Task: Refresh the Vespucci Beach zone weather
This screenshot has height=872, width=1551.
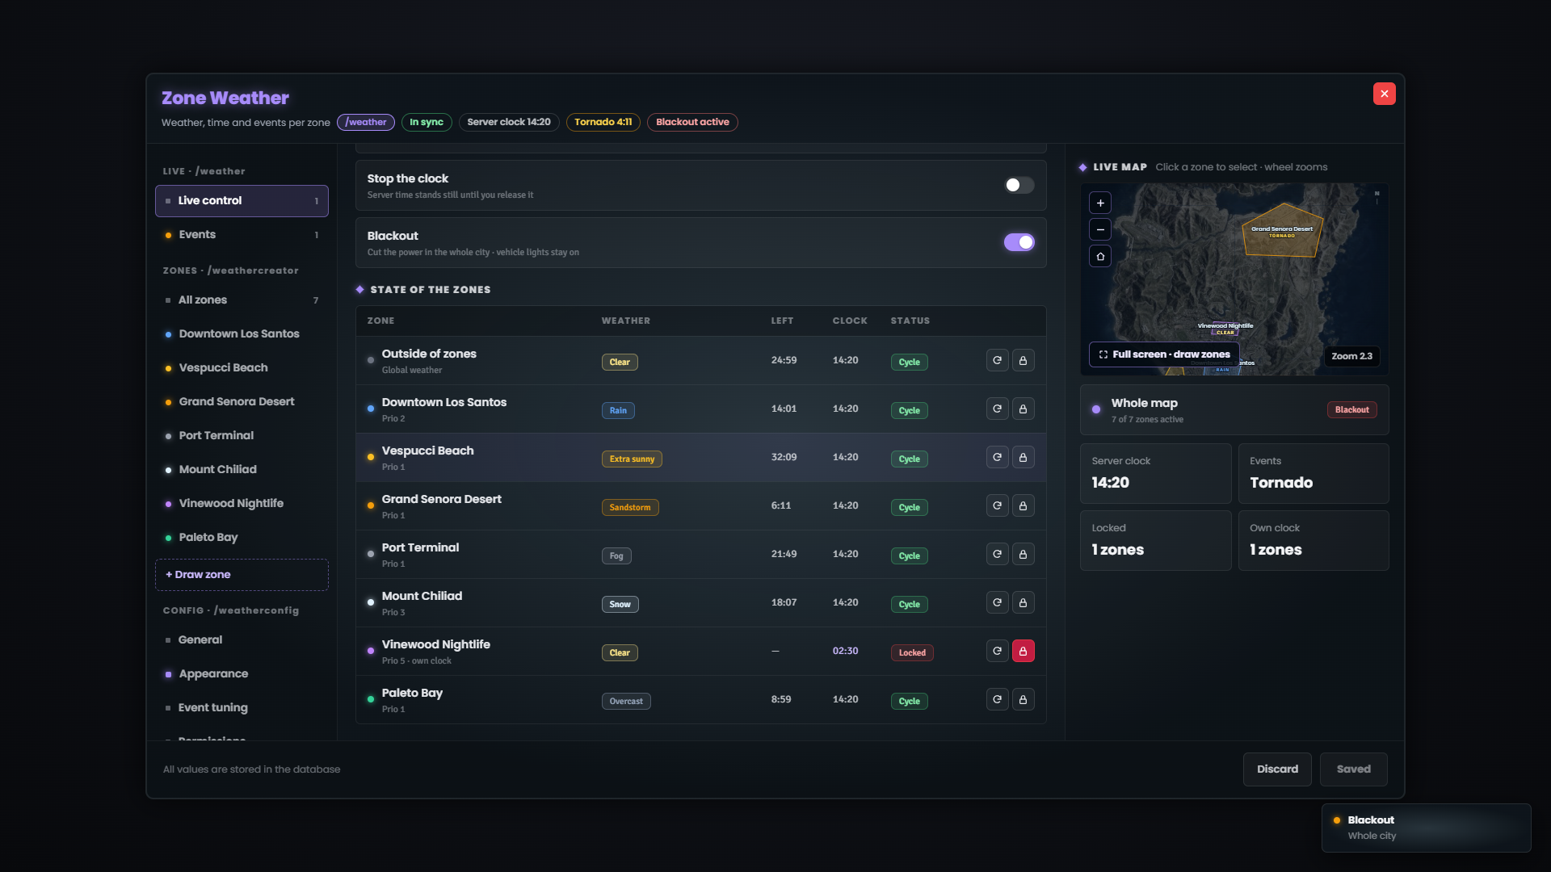Action: [x=998, y=458]
